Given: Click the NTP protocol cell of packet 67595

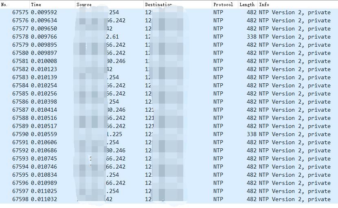Looking at the screenshot, I should (x=218, y=175).
